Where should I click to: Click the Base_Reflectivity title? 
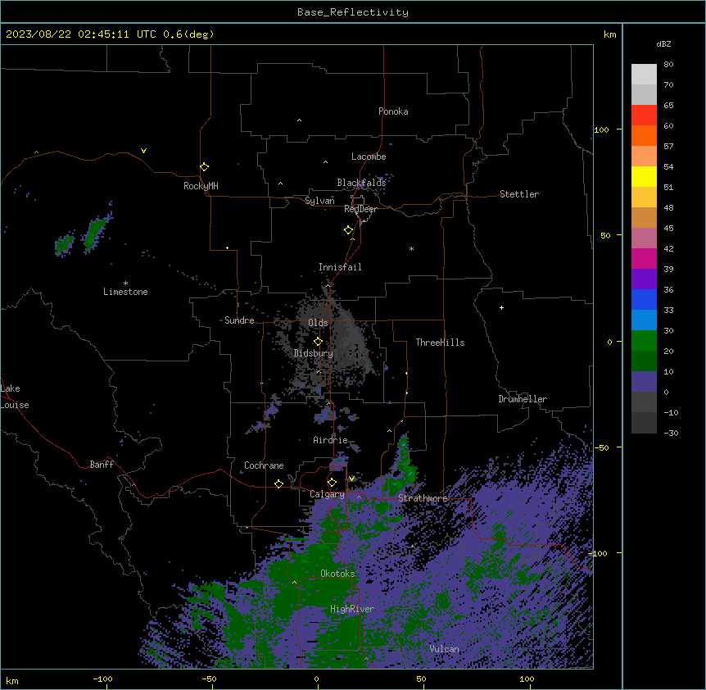click(353, 12)
